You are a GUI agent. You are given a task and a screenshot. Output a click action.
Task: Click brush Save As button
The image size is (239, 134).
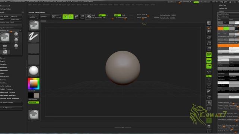coord(16,16)
